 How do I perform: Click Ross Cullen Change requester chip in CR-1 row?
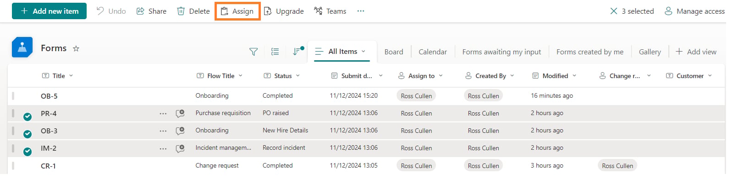617,166
